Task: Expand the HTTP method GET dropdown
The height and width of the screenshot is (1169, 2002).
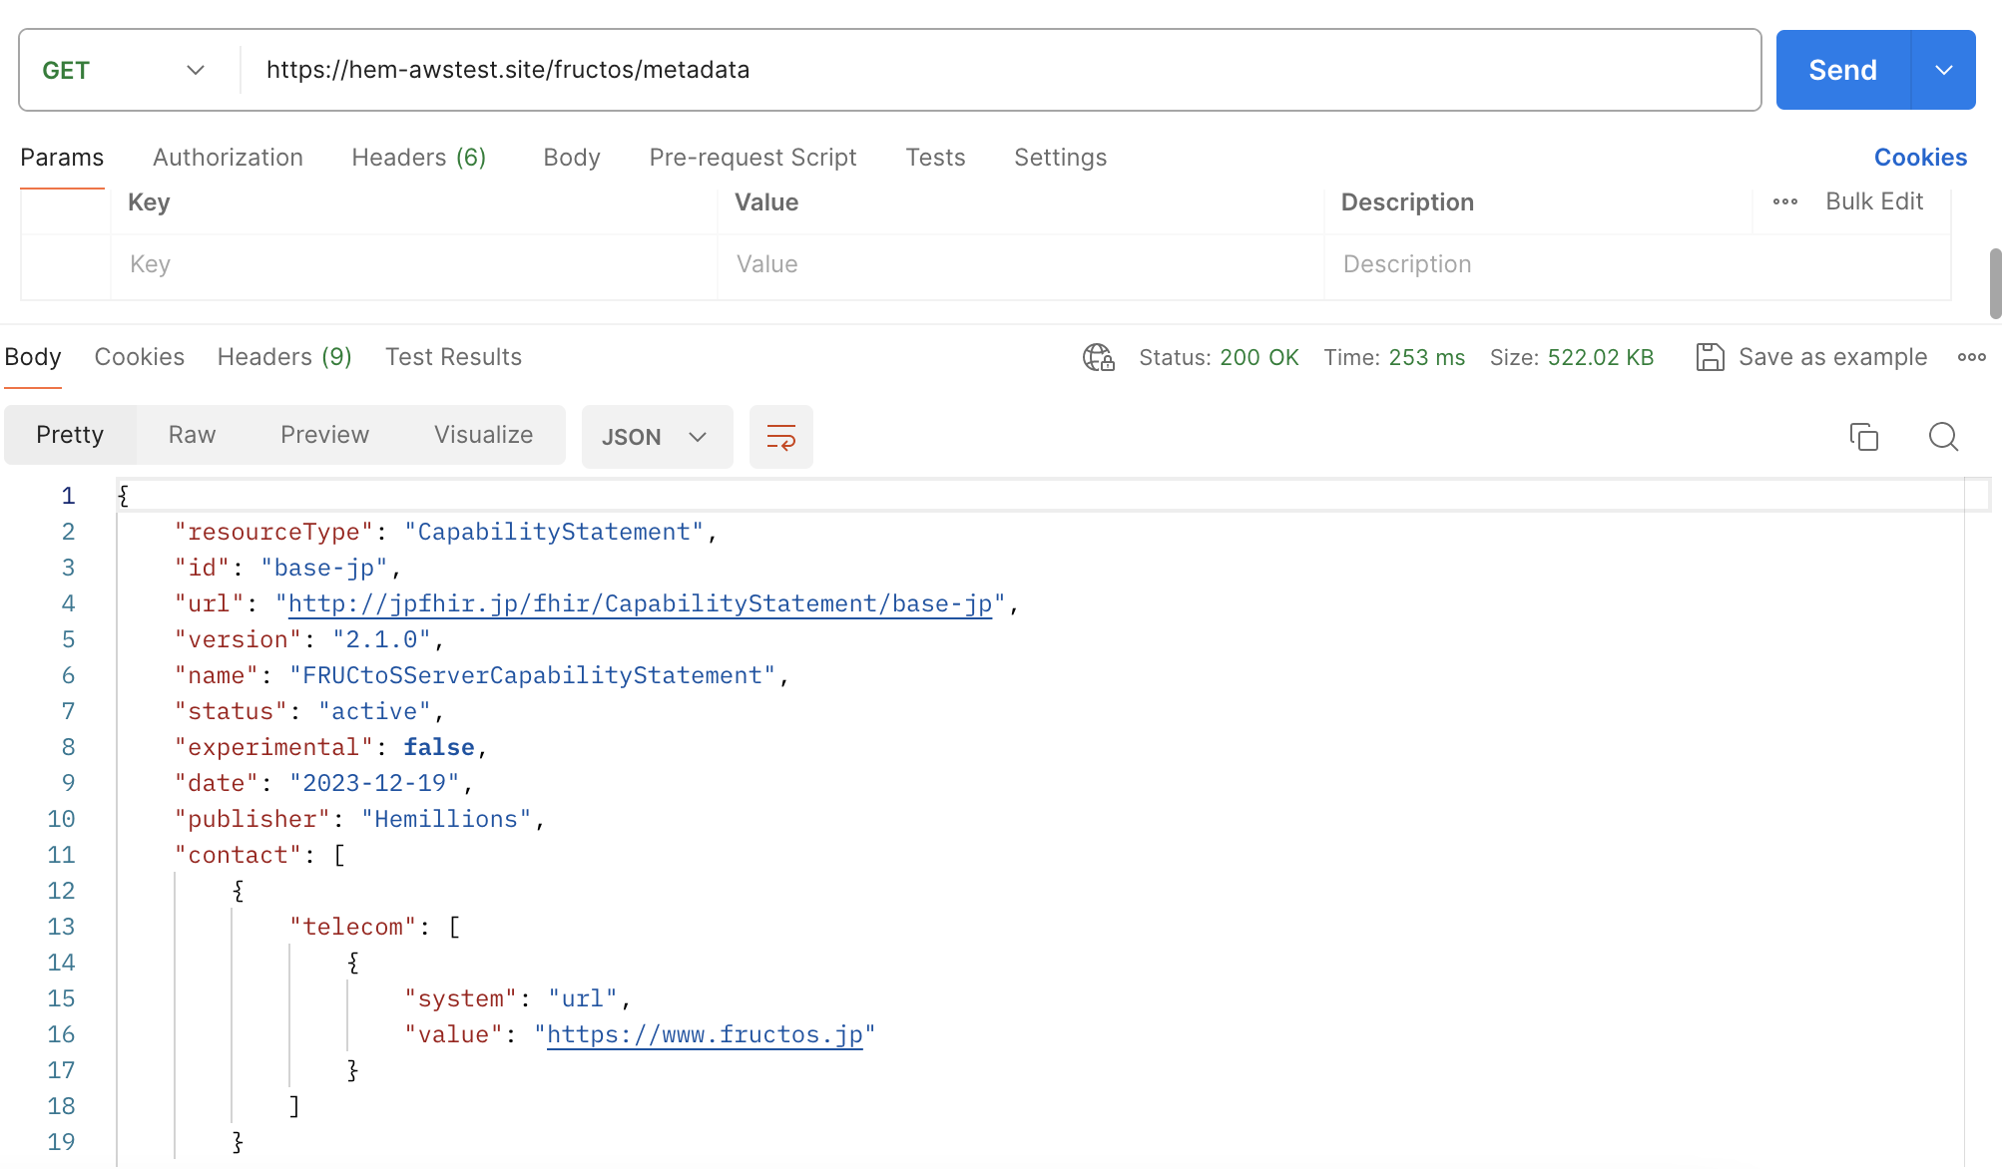Action: (x=195, y=68)
